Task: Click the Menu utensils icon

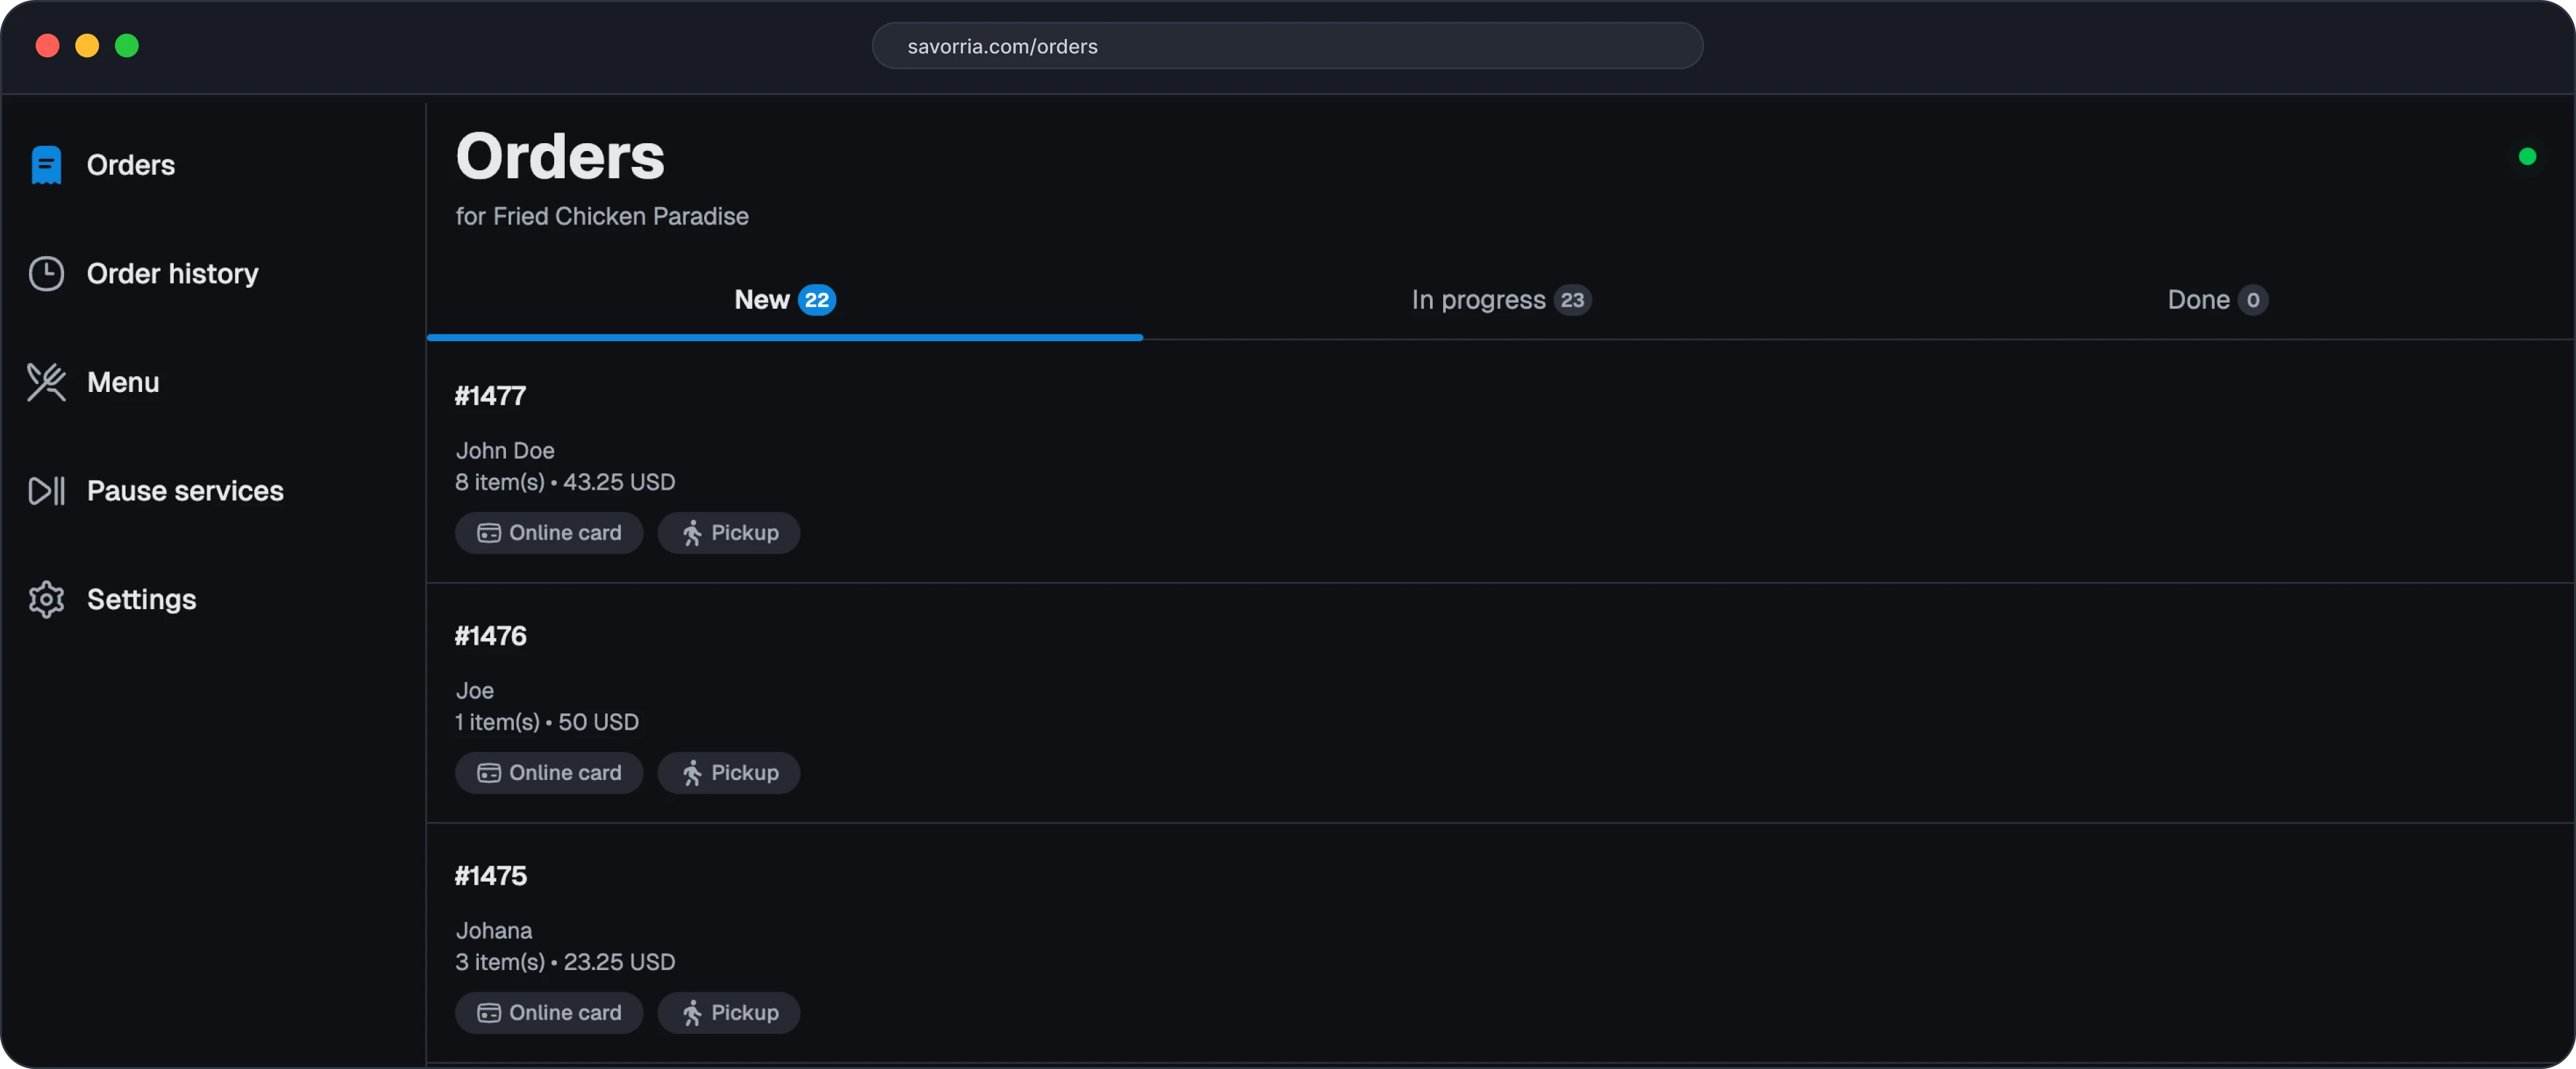Action: coord(46,383)
